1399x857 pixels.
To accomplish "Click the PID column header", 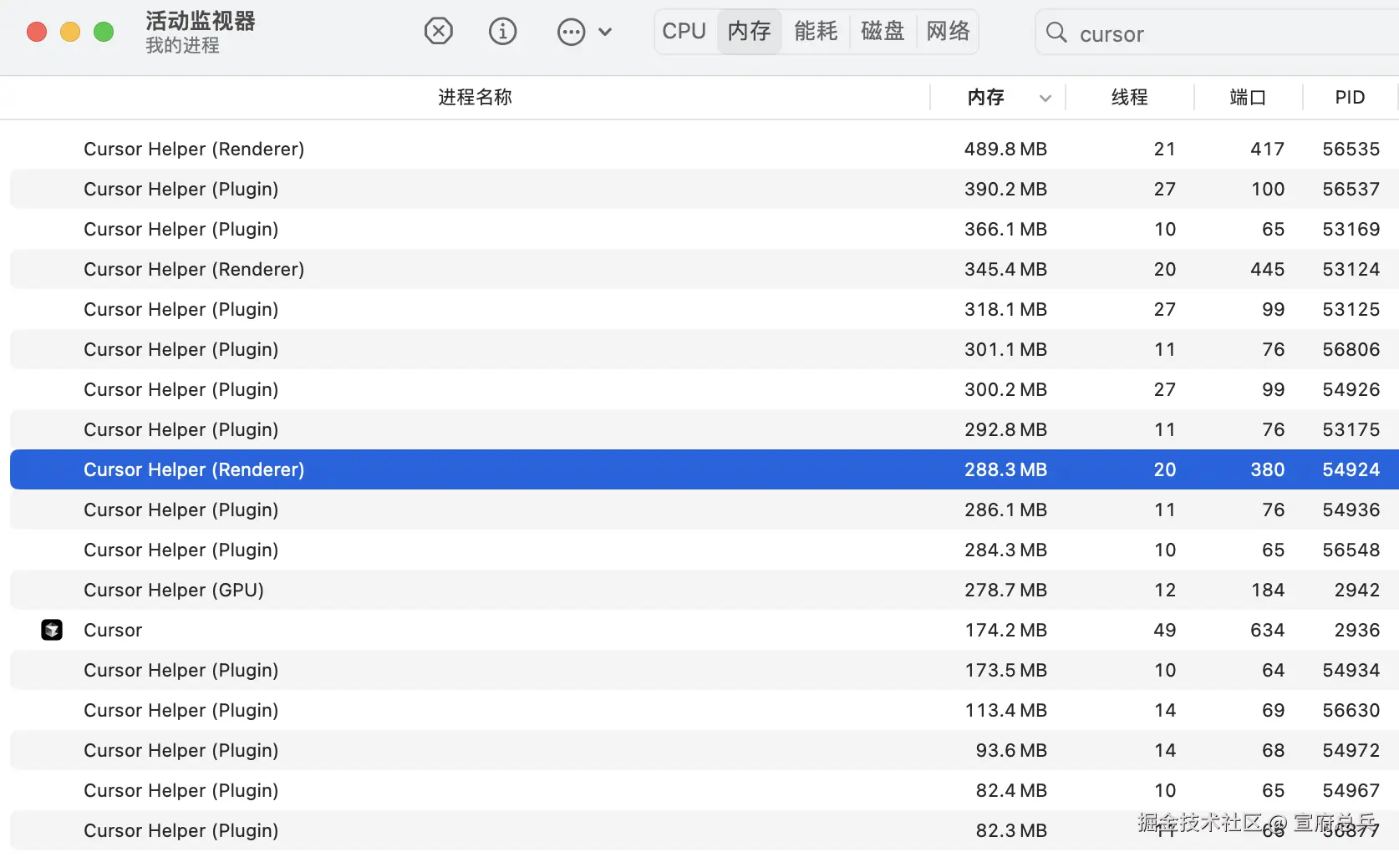I will coord(1348,97).
